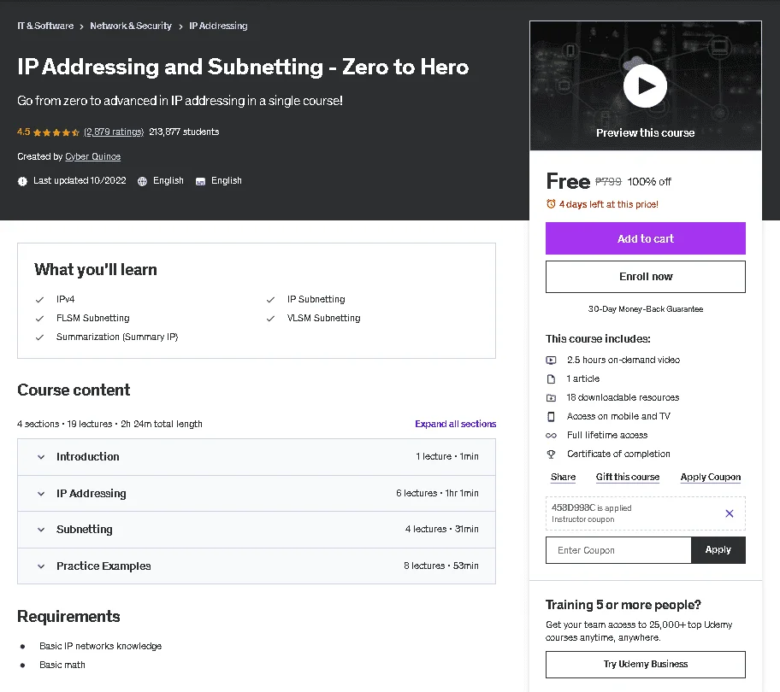
Task: Expand all course sections
Action: 456,424
